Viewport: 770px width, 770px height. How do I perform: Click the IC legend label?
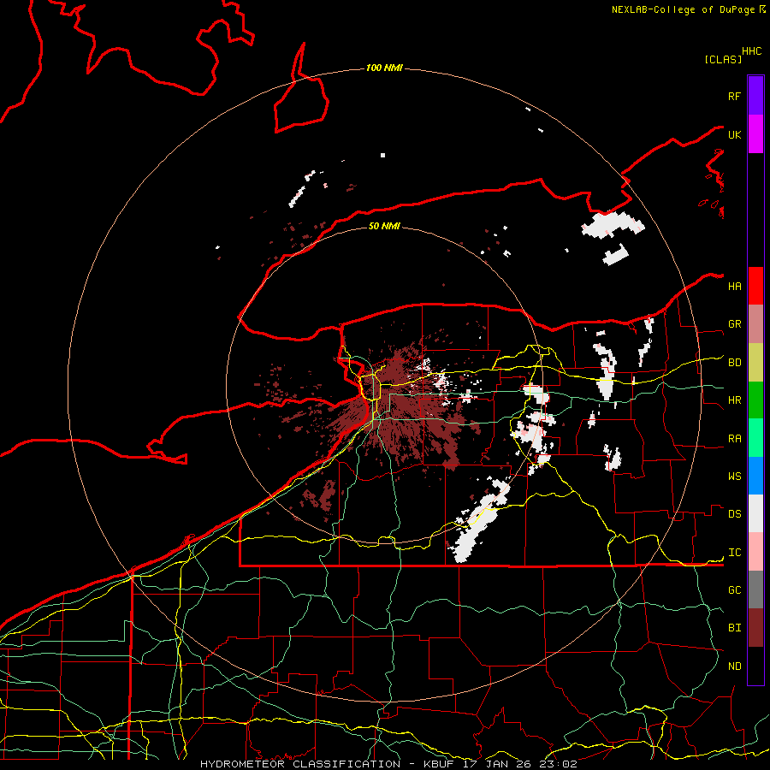734,553
